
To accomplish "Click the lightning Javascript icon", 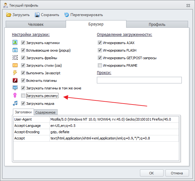I will coord(15,73).
